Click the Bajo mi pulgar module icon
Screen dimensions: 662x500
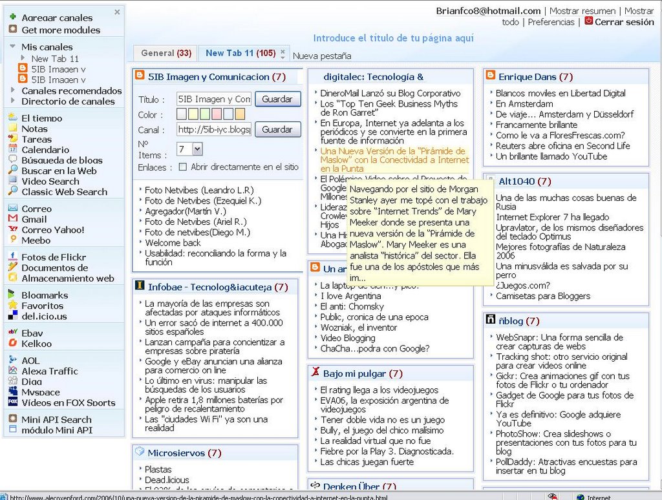click(315, 371)
